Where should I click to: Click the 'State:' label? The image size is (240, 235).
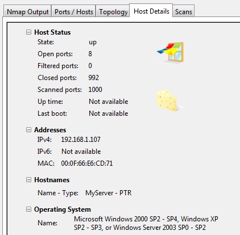(45, 42)
